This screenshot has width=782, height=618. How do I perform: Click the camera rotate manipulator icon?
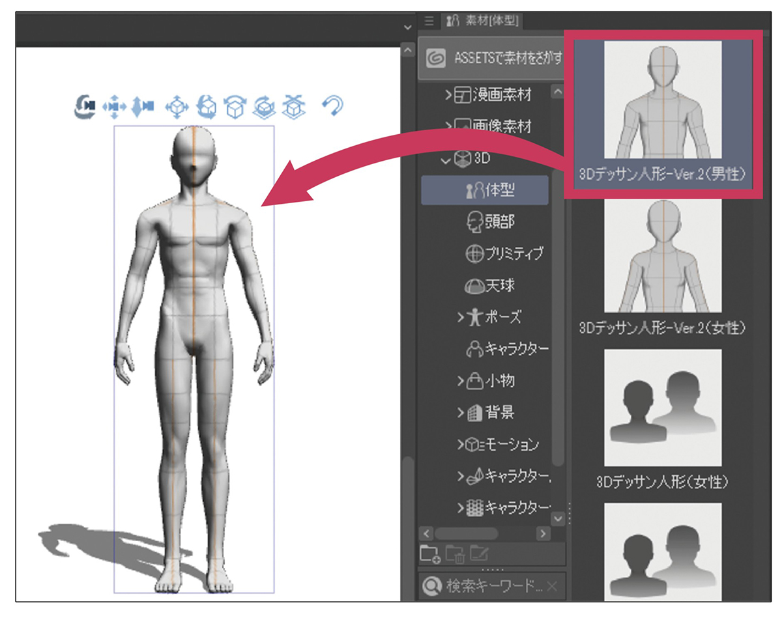85,105
